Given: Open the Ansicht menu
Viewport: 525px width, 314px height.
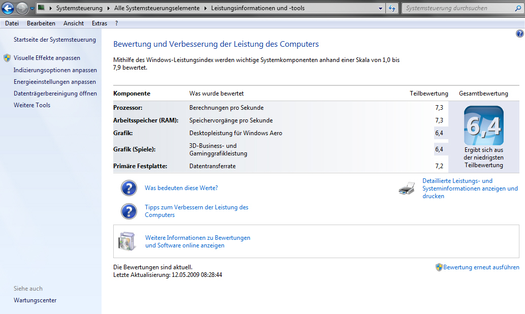Looking at the screenshot, I should tap(74, 23).
